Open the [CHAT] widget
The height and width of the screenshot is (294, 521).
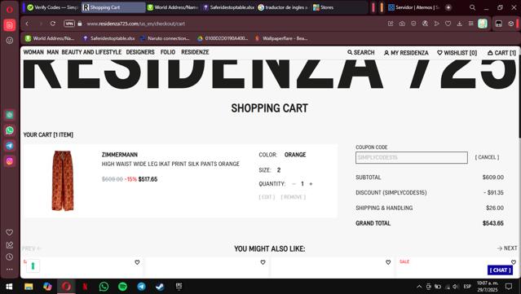500,270
